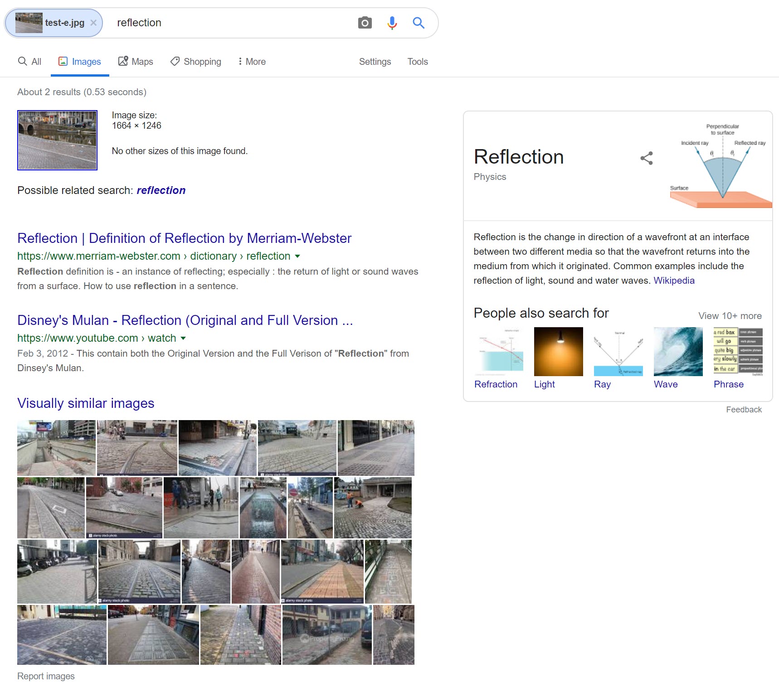Image resolution: width=779 pixels, height=692 pixels.
Task: Open the Phrase related thumbnail
Action: [738, 352]
